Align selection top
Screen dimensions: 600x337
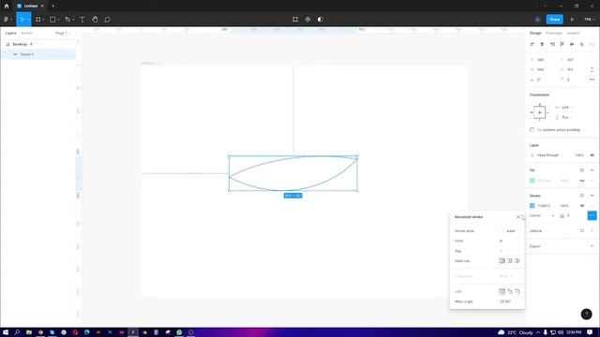tap(562, 44)
